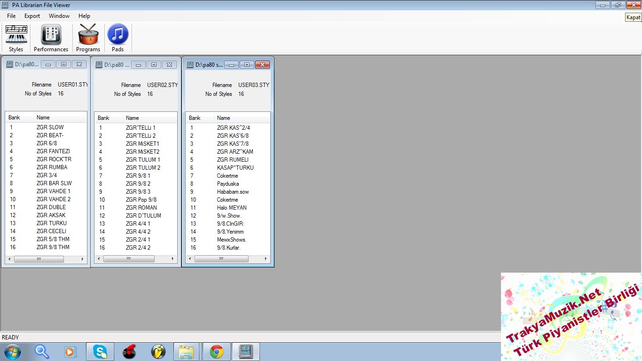Open the Help menu

point(84,16)
